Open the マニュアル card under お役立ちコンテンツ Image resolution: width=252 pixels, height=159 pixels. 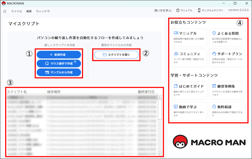[189, 38]
